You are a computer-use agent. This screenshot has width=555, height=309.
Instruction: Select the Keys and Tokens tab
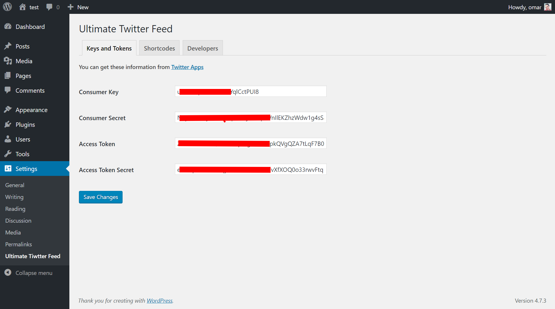point(109,48)
